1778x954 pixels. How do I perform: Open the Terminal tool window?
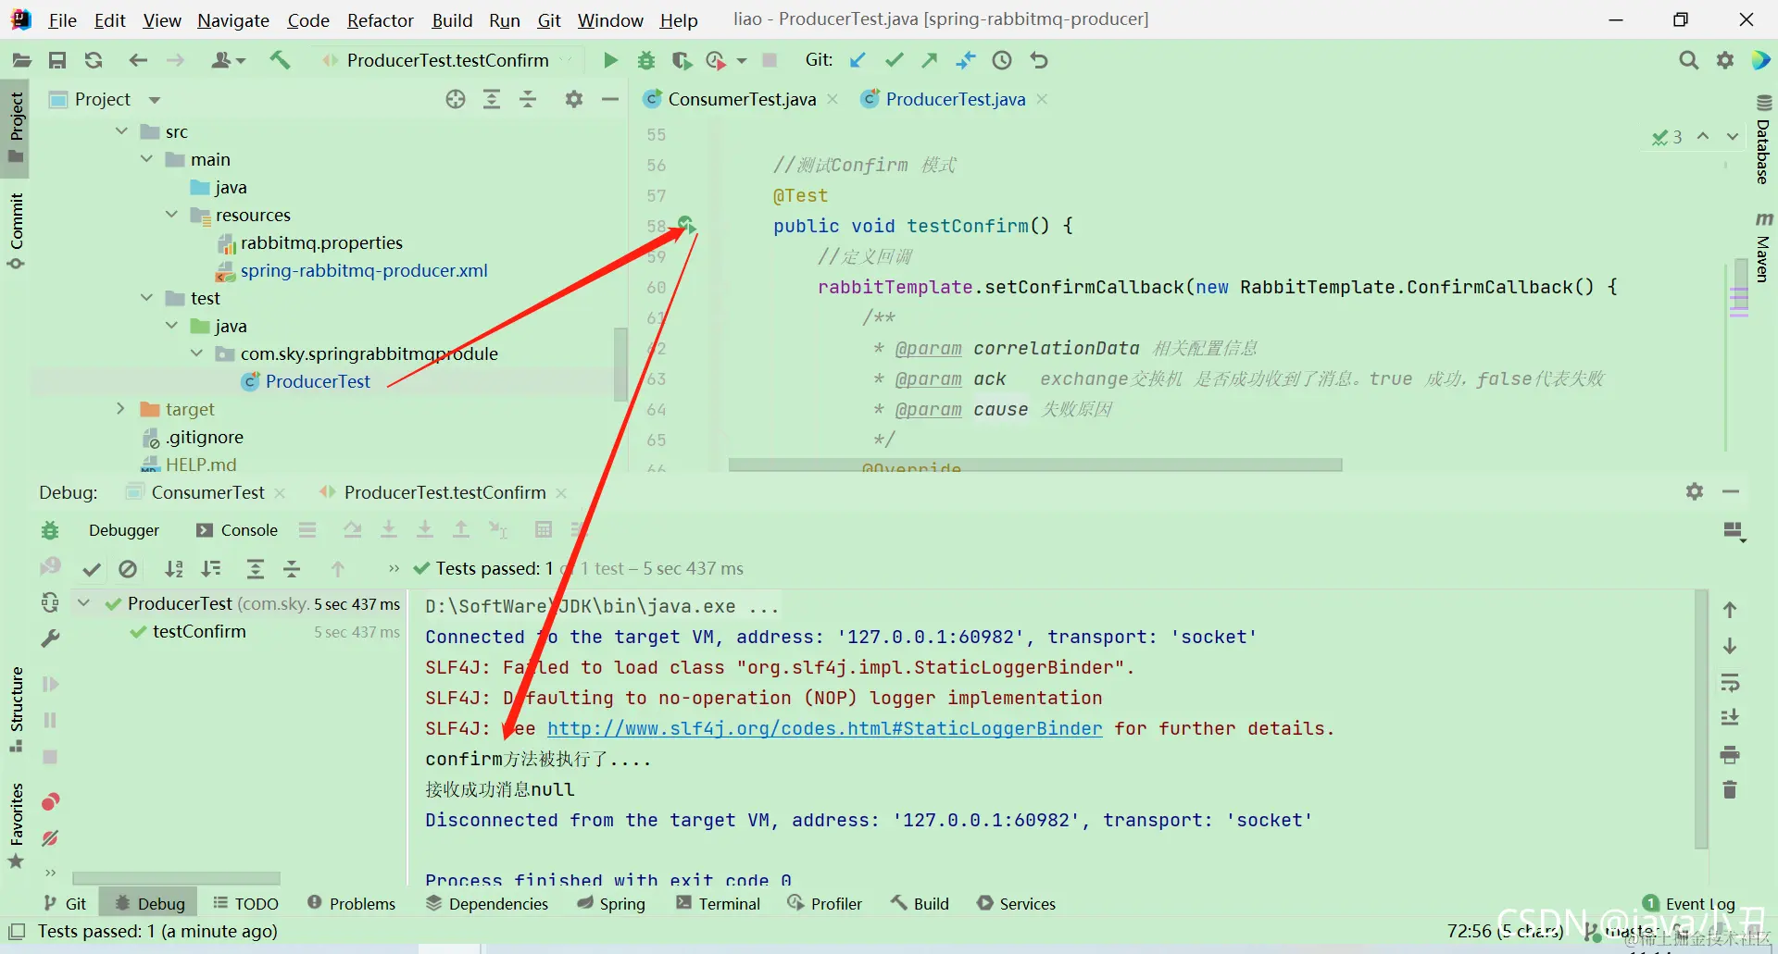(719, 903)
